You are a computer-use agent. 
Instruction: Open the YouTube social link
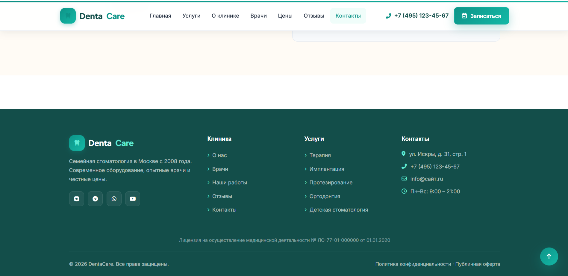(133, 199)
